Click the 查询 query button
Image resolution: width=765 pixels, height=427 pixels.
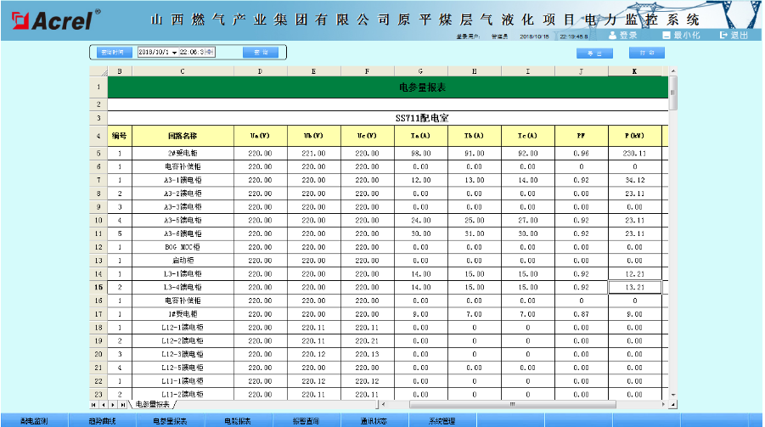pyautogui.click(x=261, y=53)
